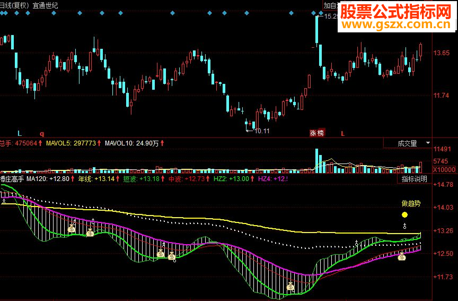Viewport: 458px width, 301px height.
Task: Click the +14.78 indicator axis label
Action: 443,185
